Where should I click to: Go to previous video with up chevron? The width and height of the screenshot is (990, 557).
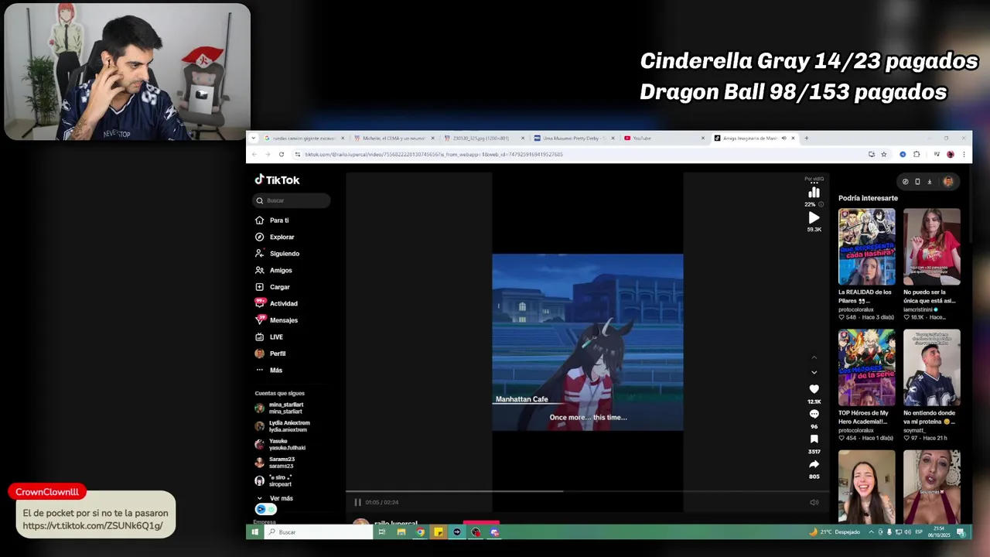814,357
